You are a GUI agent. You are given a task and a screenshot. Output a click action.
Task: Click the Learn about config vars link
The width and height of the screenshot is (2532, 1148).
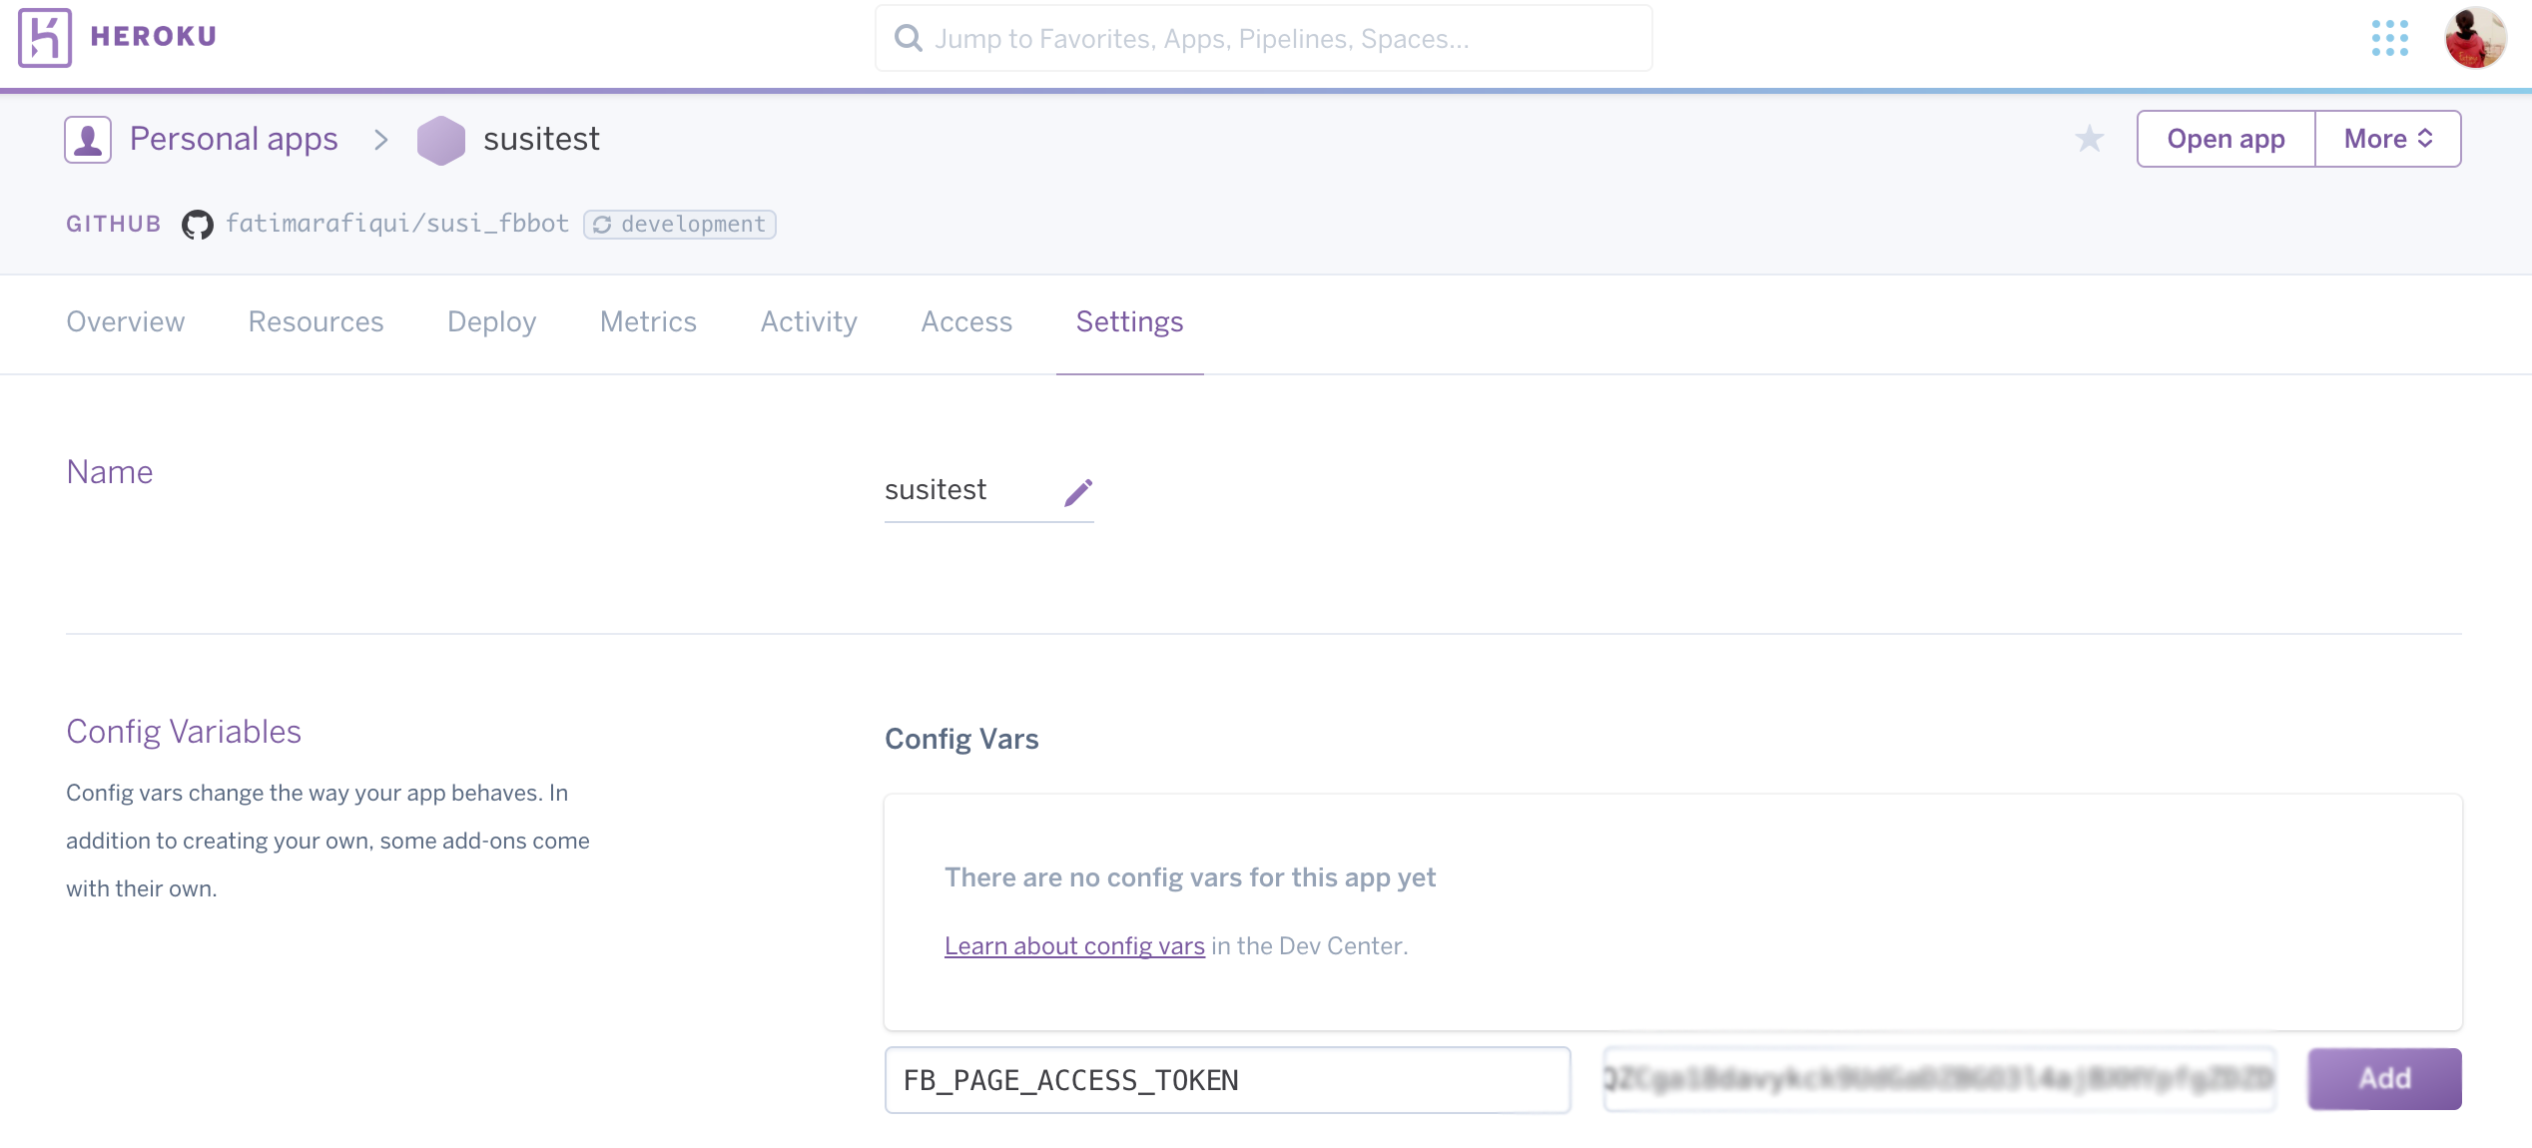1074,944
